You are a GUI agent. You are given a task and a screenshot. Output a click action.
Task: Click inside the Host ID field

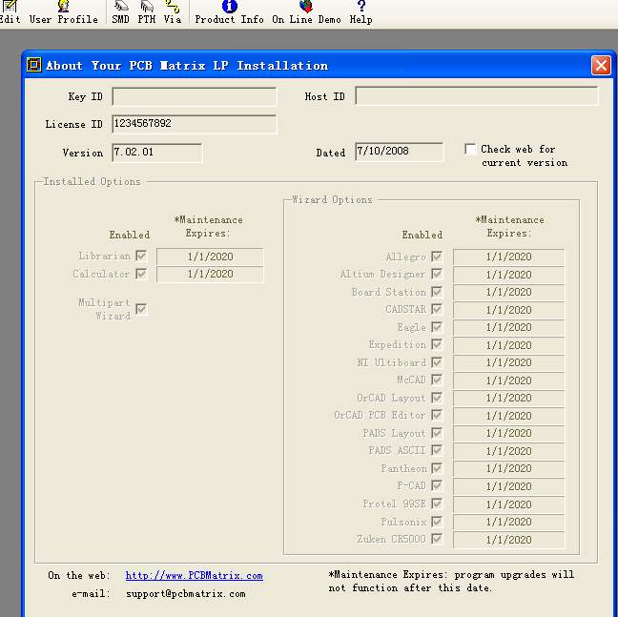(477, 96)
